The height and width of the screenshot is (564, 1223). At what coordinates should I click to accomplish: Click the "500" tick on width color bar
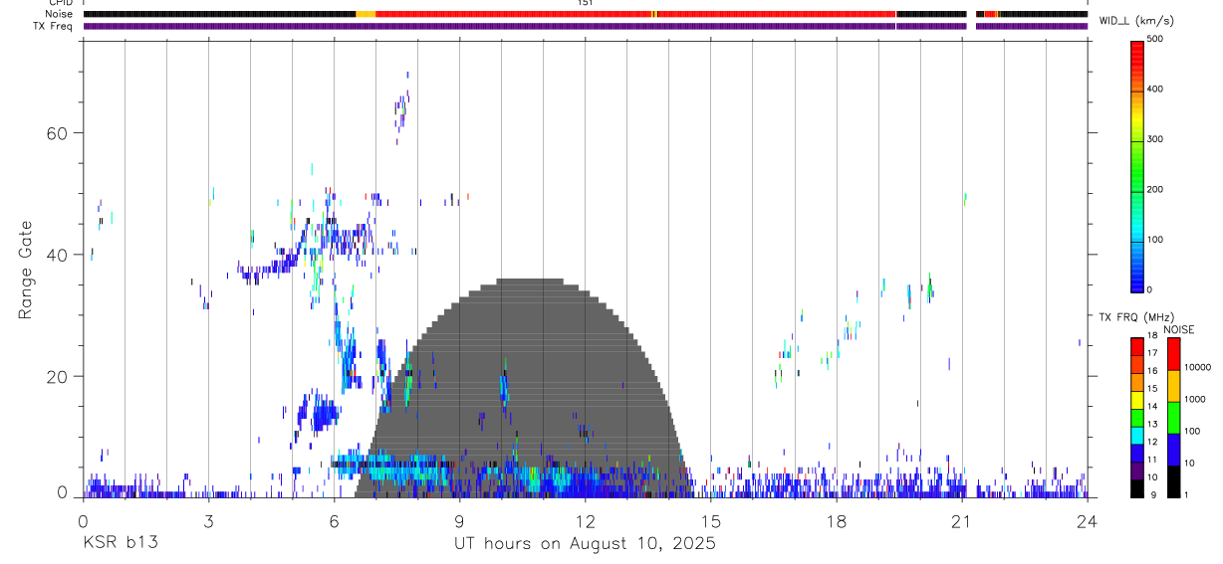pos(1155,40)
